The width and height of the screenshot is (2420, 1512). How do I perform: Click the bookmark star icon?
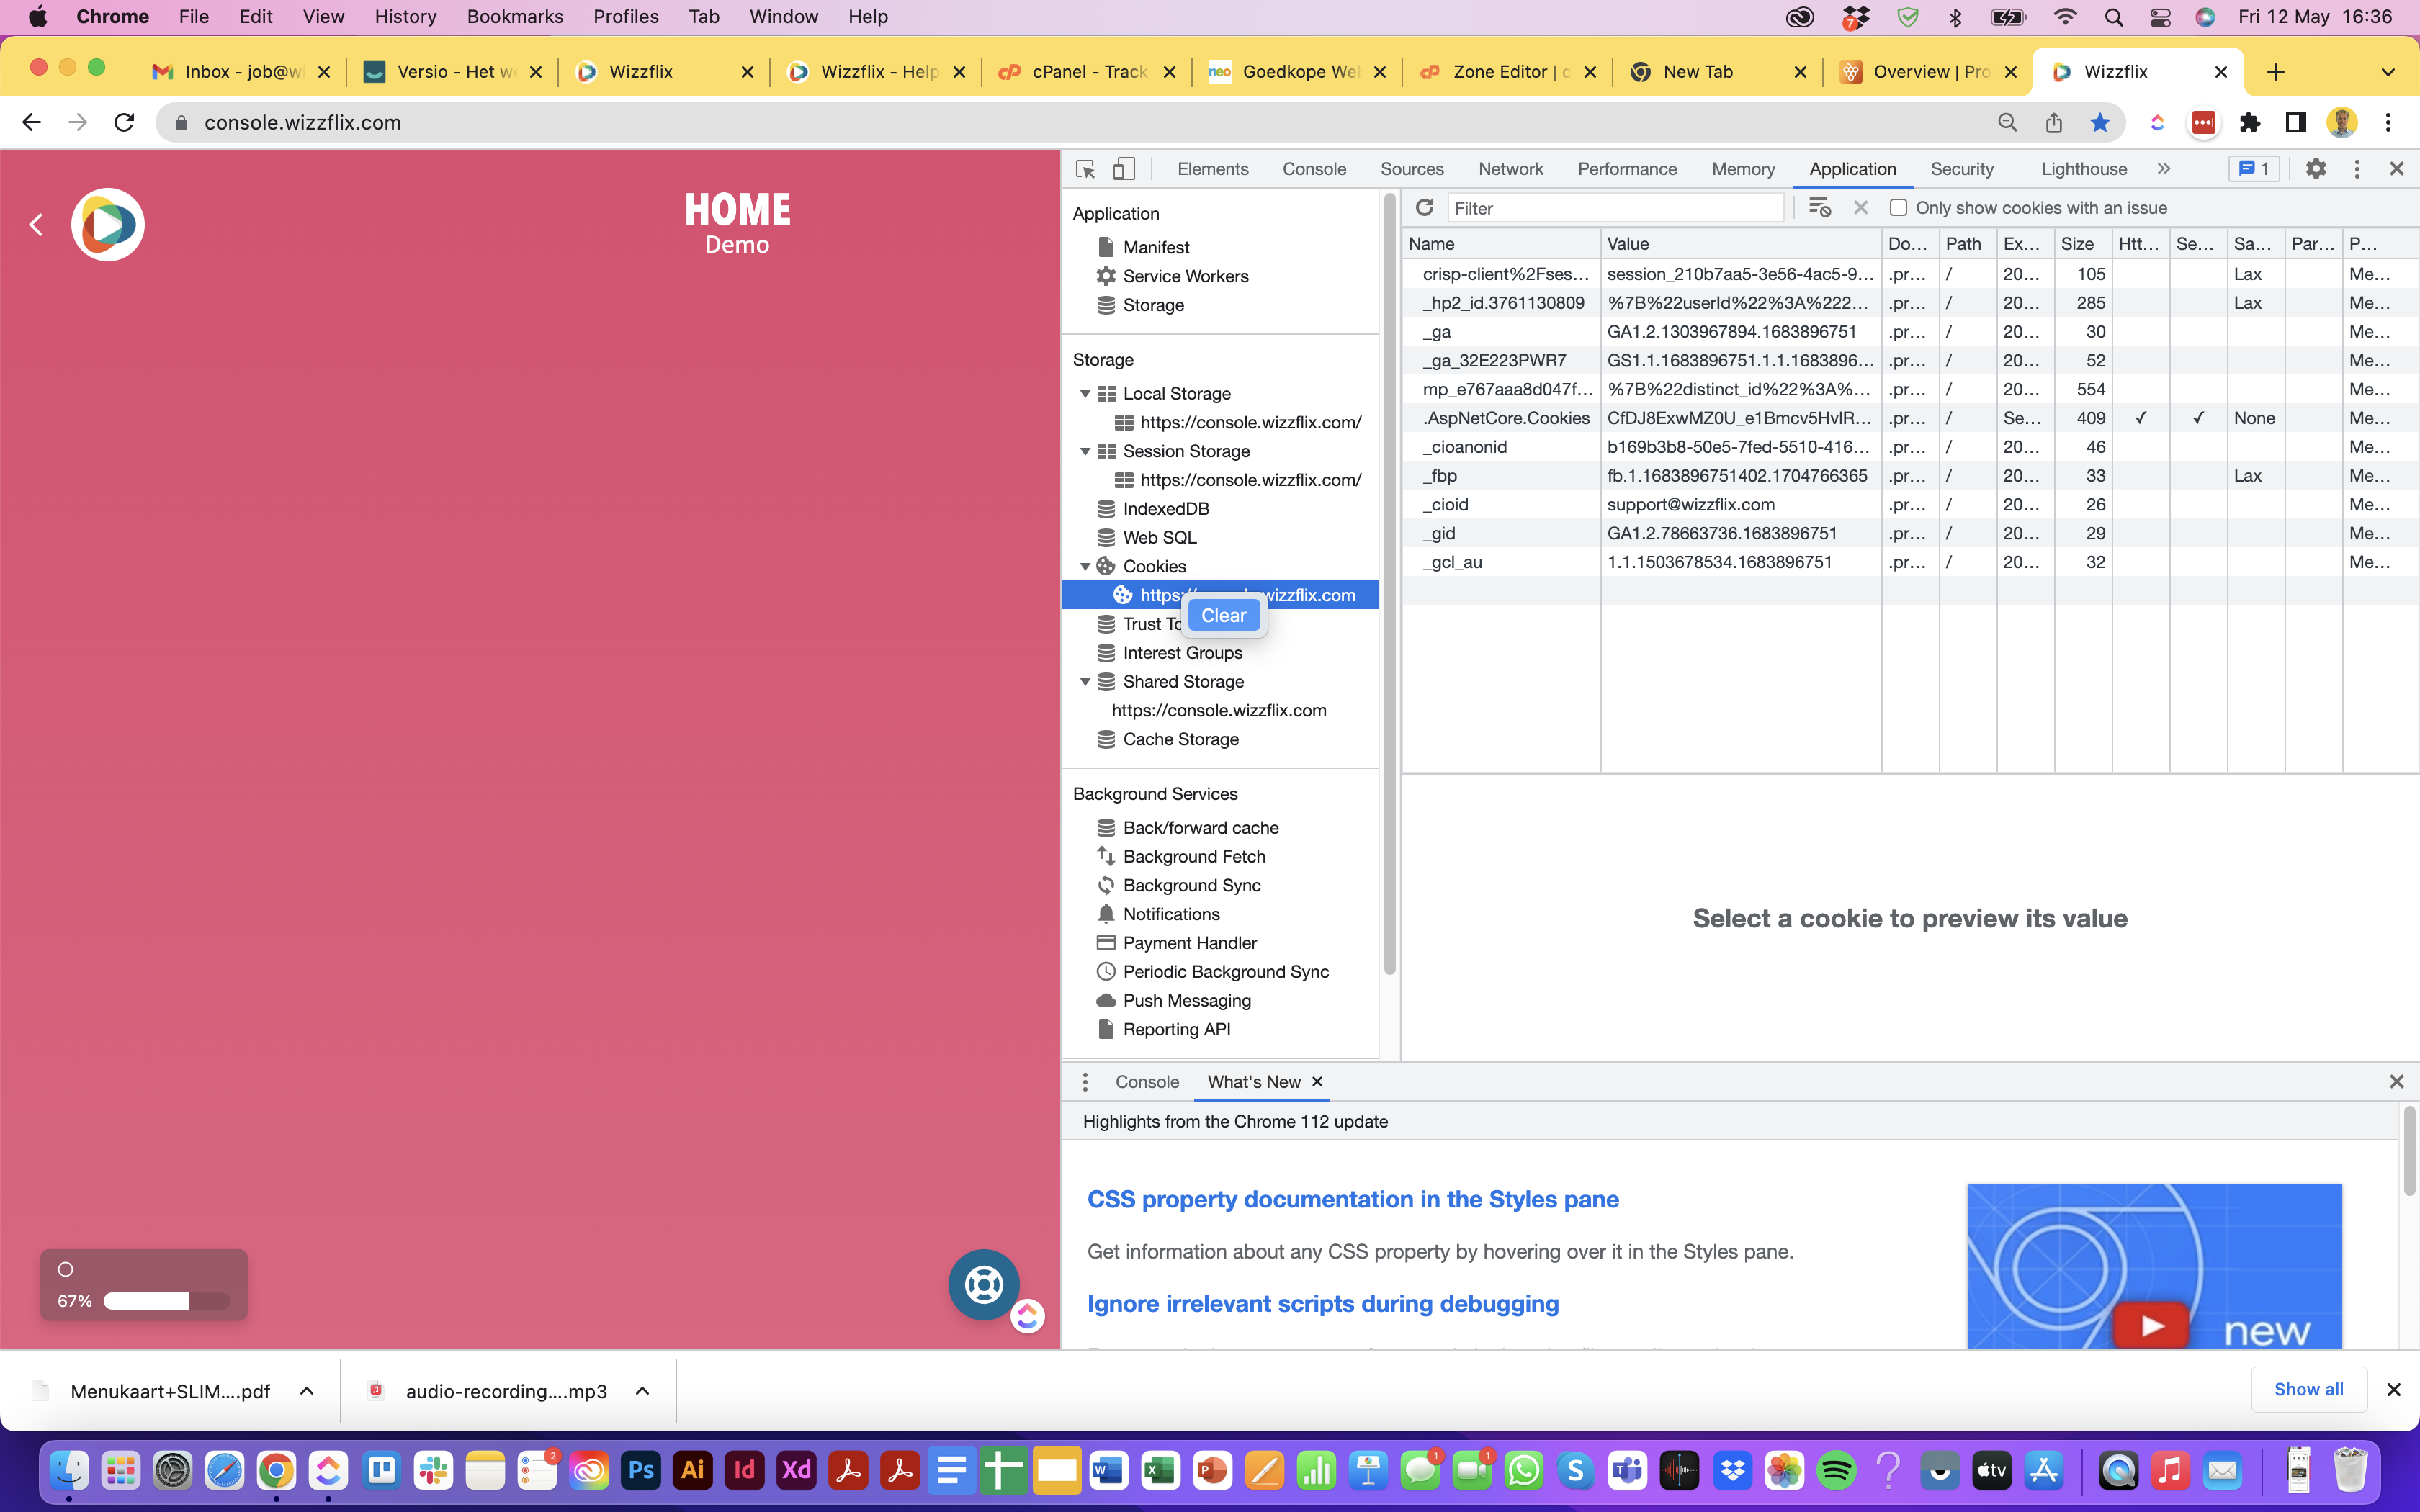[x=2100, y=122]
